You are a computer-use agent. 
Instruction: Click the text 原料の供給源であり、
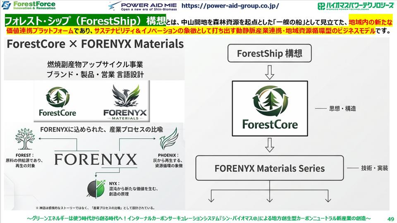coord(24,161)
